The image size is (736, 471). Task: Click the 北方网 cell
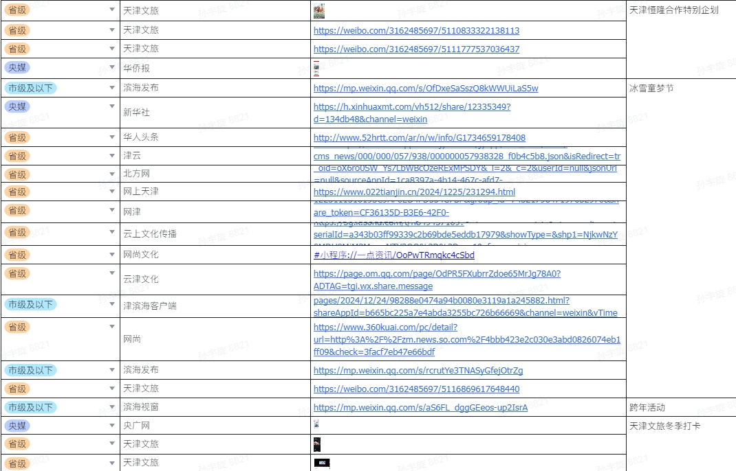point(215,174)
